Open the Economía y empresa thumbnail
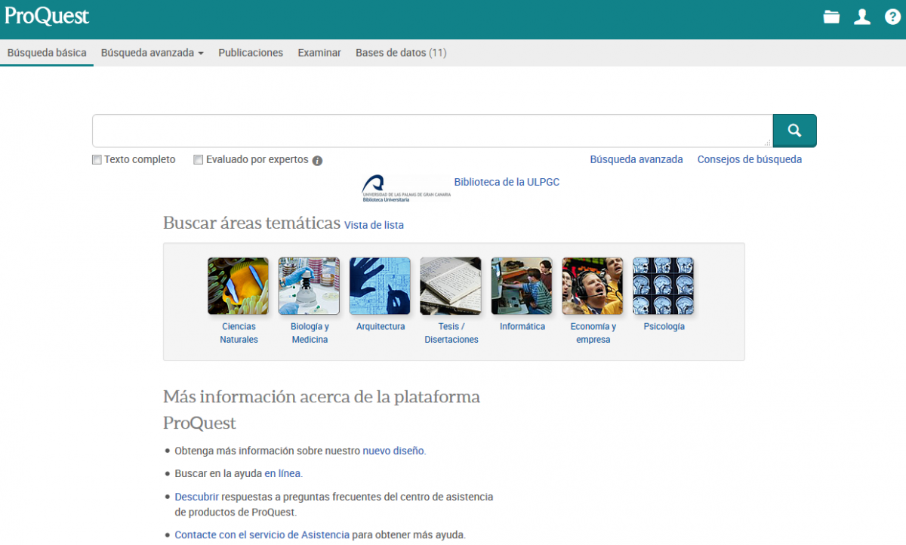Image resolution: width=906 pixels, height=545 pixels. coord(593,286)
